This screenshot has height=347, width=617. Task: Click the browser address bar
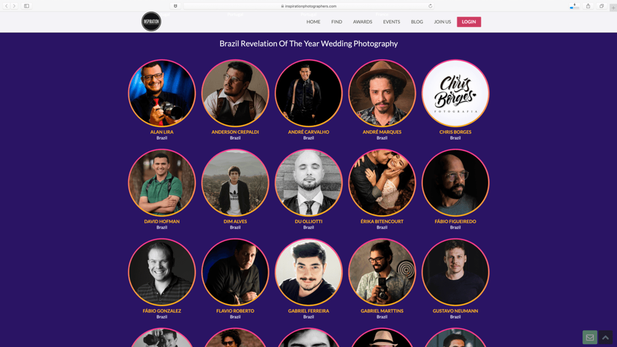point(308,6)
